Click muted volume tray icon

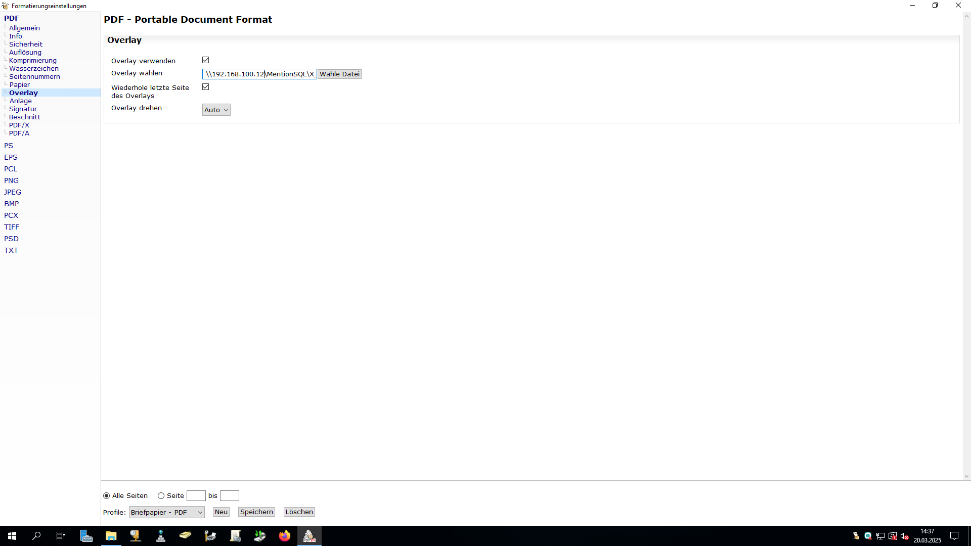pos(905,536)
